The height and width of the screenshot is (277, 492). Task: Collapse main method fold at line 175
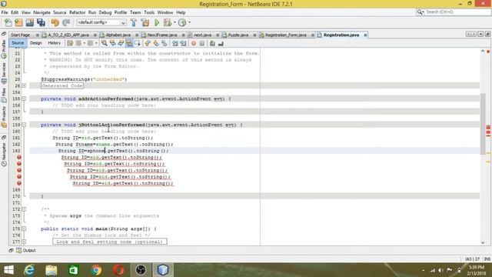point(24,229)
